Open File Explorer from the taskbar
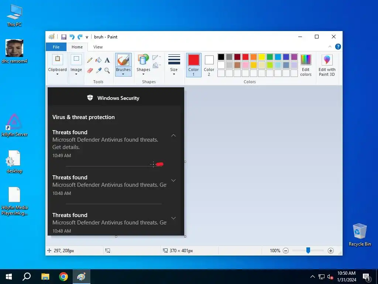The image size is (378, 284). click(45, 277)
